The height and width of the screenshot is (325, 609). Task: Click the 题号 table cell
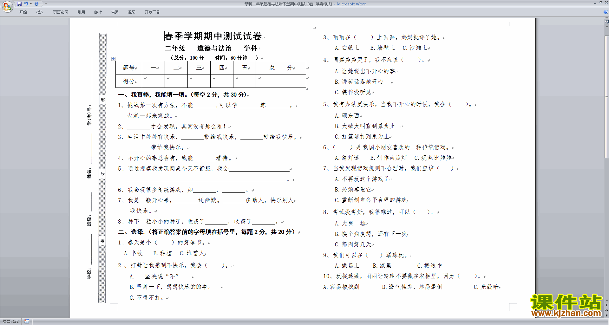click(129, 68)
